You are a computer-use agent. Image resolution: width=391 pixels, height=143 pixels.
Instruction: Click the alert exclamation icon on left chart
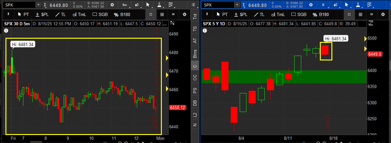pyautogui.click(x=6, y=31)
